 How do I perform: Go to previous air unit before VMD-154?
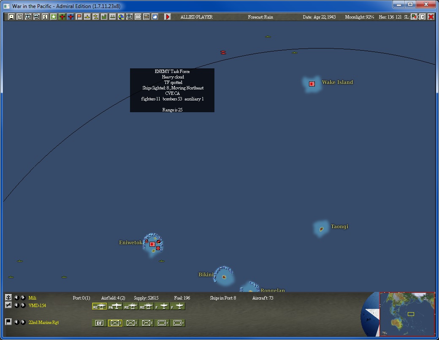(17, 305)
